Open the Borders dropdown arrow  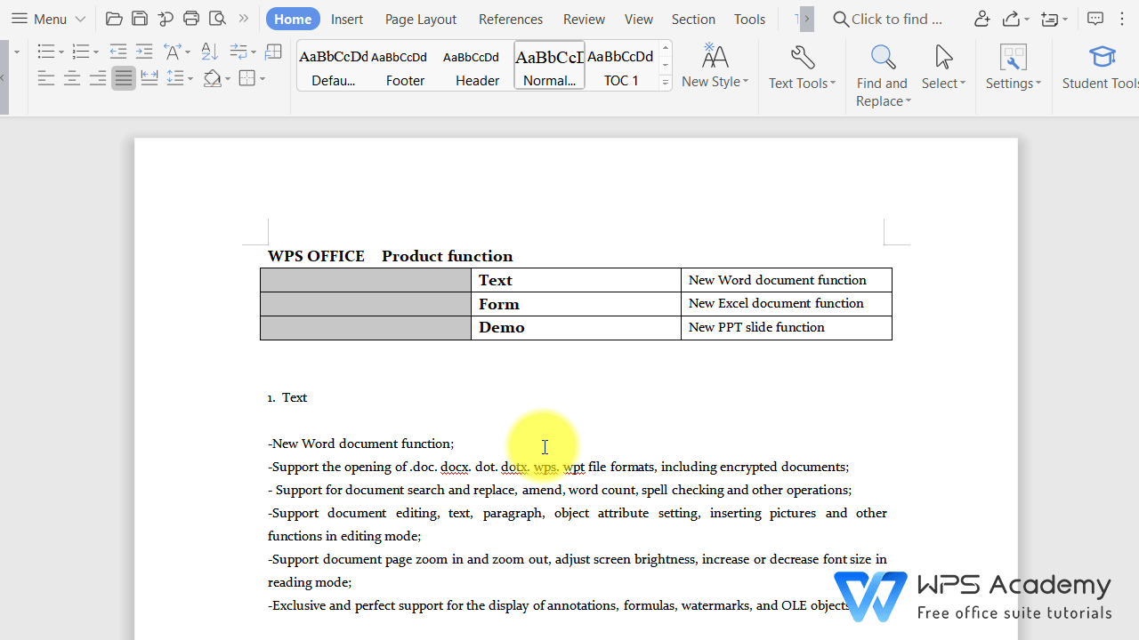[x=262, y=78]
